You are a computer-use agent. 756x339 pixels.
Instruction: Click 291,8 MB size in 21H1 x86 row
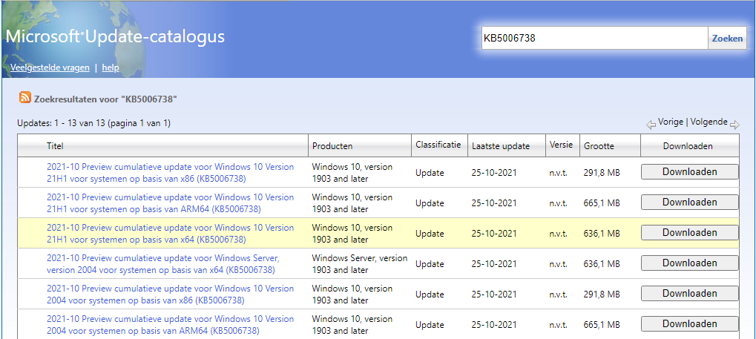602,173
